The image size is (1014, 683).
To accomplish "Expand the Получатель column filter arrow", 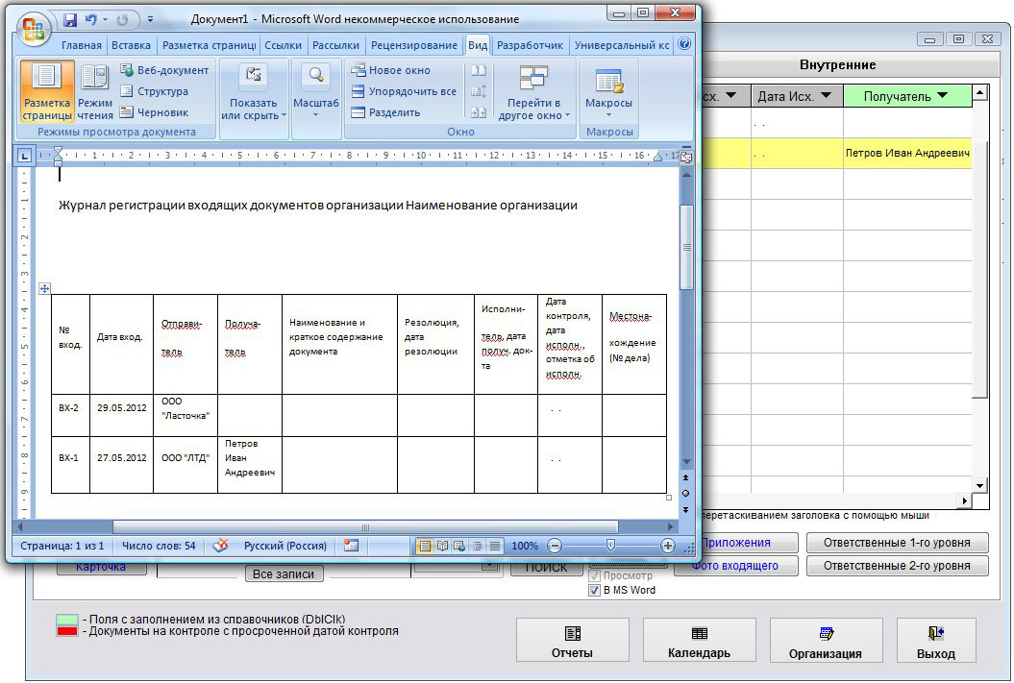I will point(941,95).
